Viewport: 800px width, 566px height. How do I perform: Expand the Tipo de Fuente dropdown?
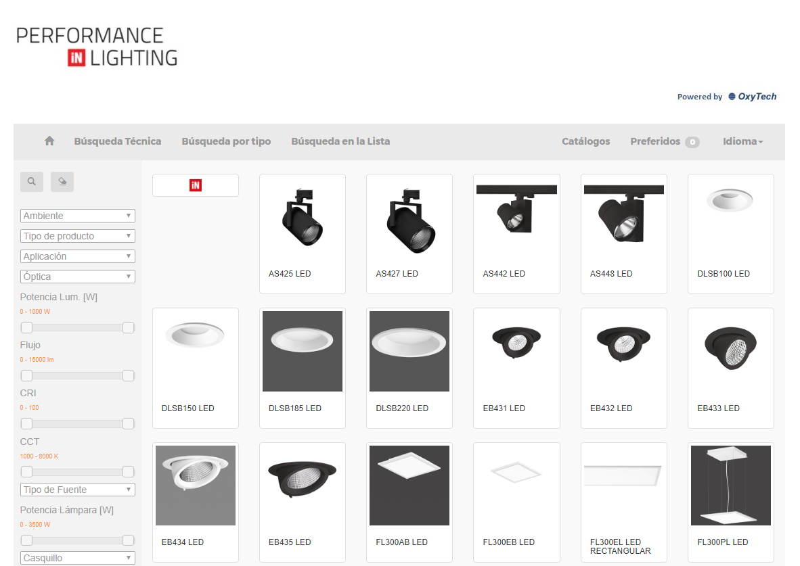coord(78,490)
